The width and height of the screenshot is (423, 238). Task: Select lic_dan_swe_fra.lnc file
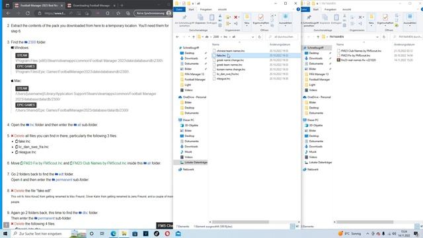point(227,74)
